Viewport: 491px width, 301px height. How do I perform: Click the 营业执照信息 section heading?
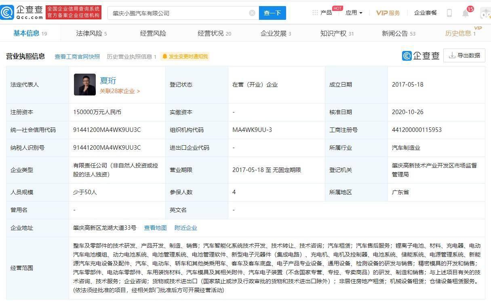pos(25,56)
